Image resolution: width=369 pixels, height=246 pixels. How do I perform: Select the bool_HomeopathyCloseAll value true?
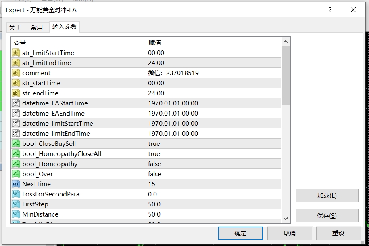click(154, 153)
